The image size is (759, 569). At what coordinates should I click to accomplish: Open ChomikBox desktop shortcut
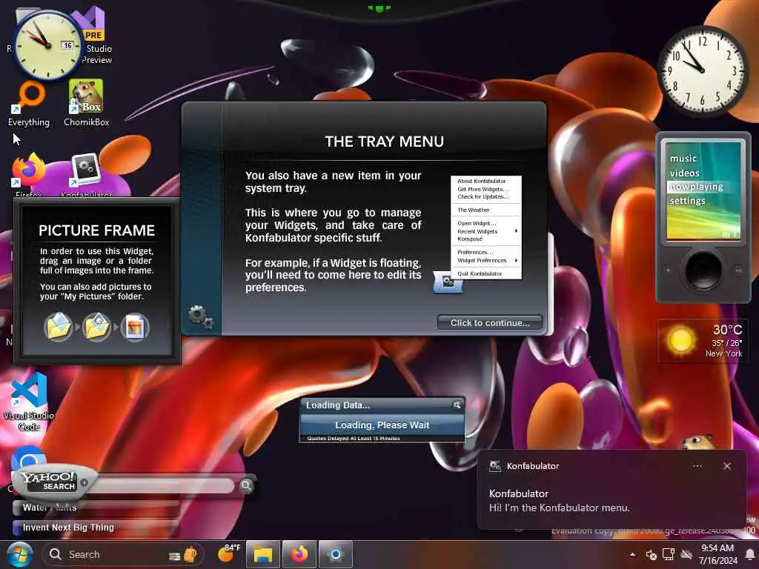[x=86, y=104]
